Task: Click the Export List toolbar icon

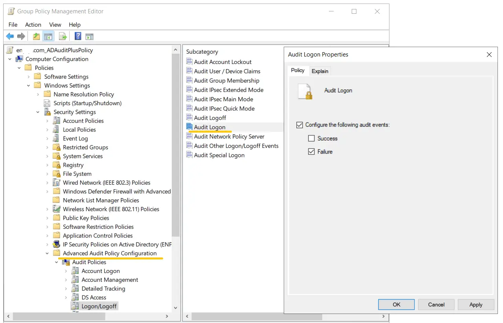Action: pos(63,36)
